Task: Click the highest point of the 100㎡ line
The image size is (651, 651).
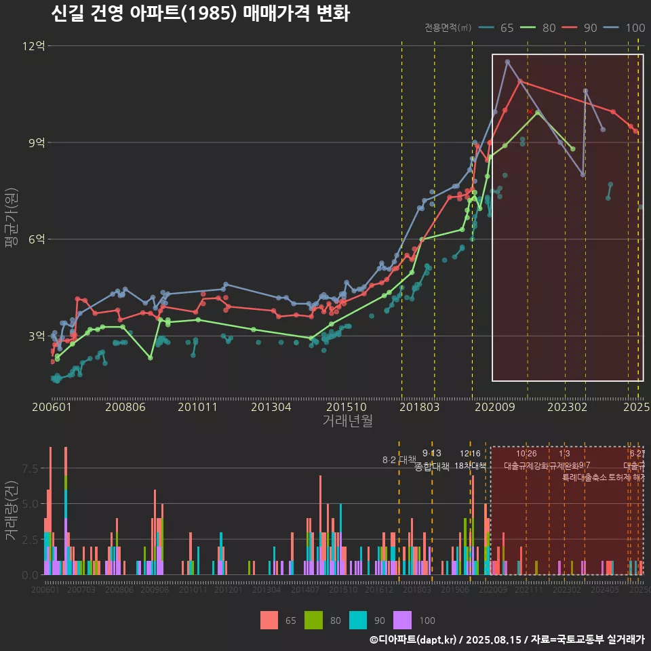Action: (507, 62)
